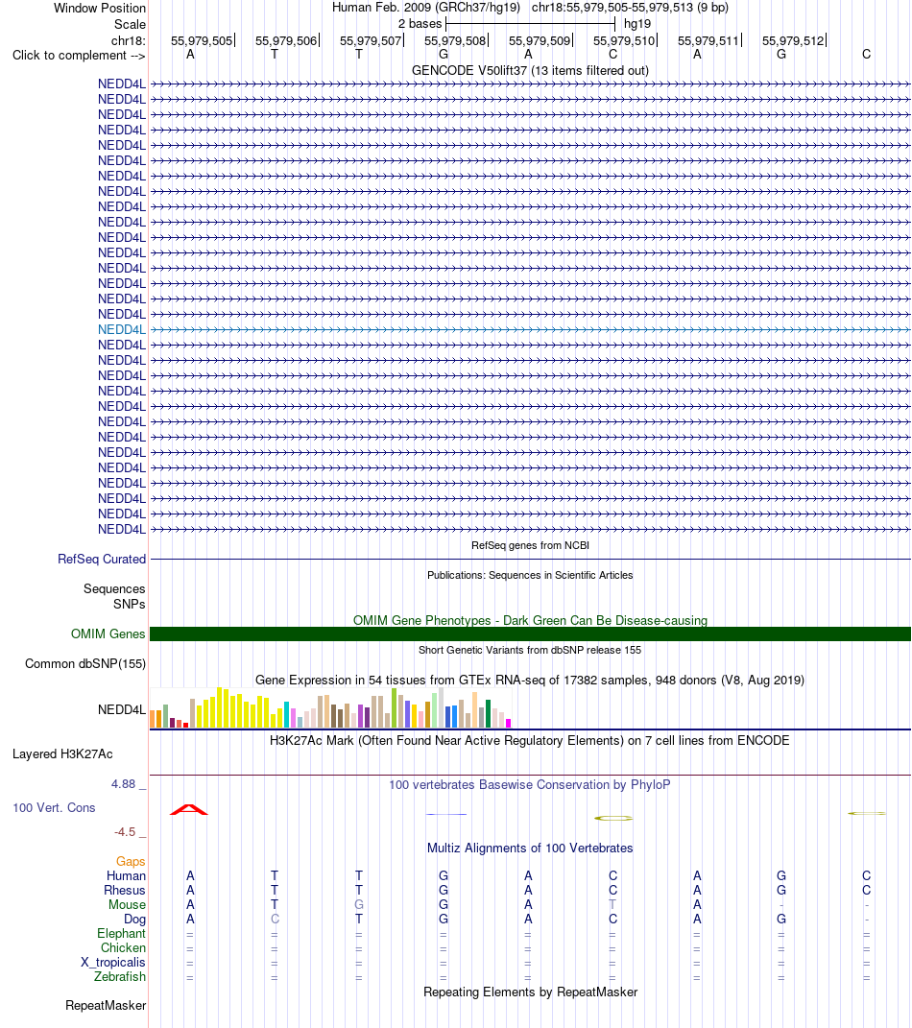Click the Human alignment row label
The width and height of the screenshot is (912, 1028).
126,876
